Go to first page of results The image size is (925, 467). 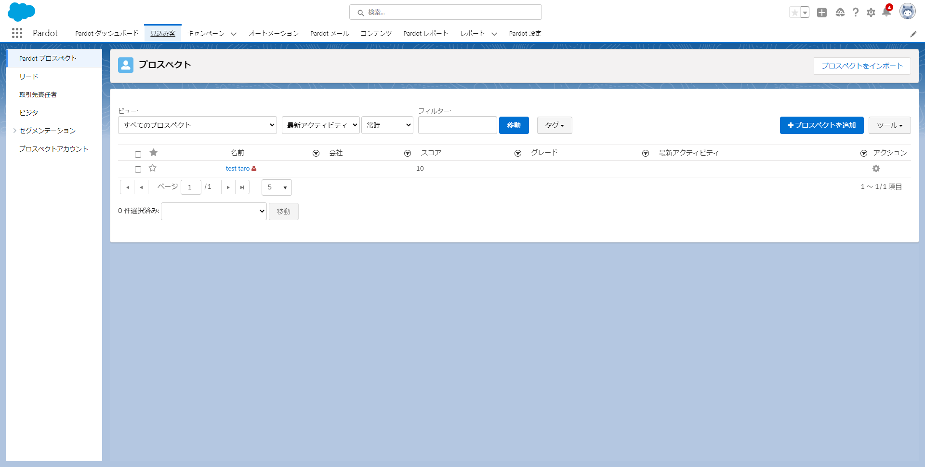[x=127, y=187]
